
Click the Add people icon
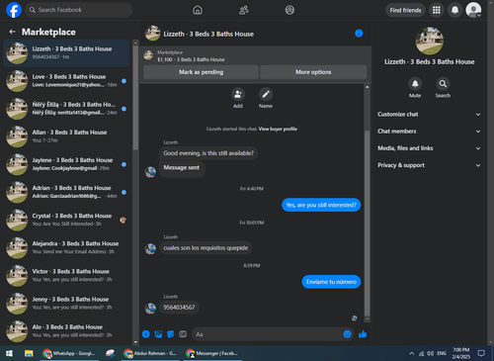click(x=238, y=95)
